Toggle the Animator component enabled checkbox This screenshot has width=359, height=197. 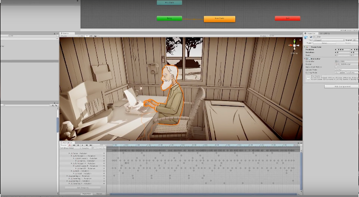309,59
